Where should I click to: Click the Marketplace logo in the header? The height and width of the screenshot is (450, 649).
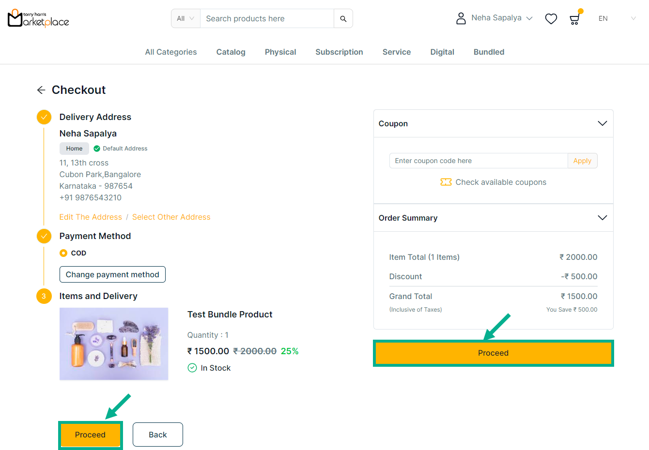pyautogui.click(x=38, y=18)
